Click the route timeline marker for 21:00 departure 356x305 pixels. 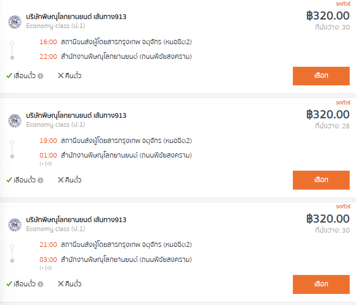(12, 247)
